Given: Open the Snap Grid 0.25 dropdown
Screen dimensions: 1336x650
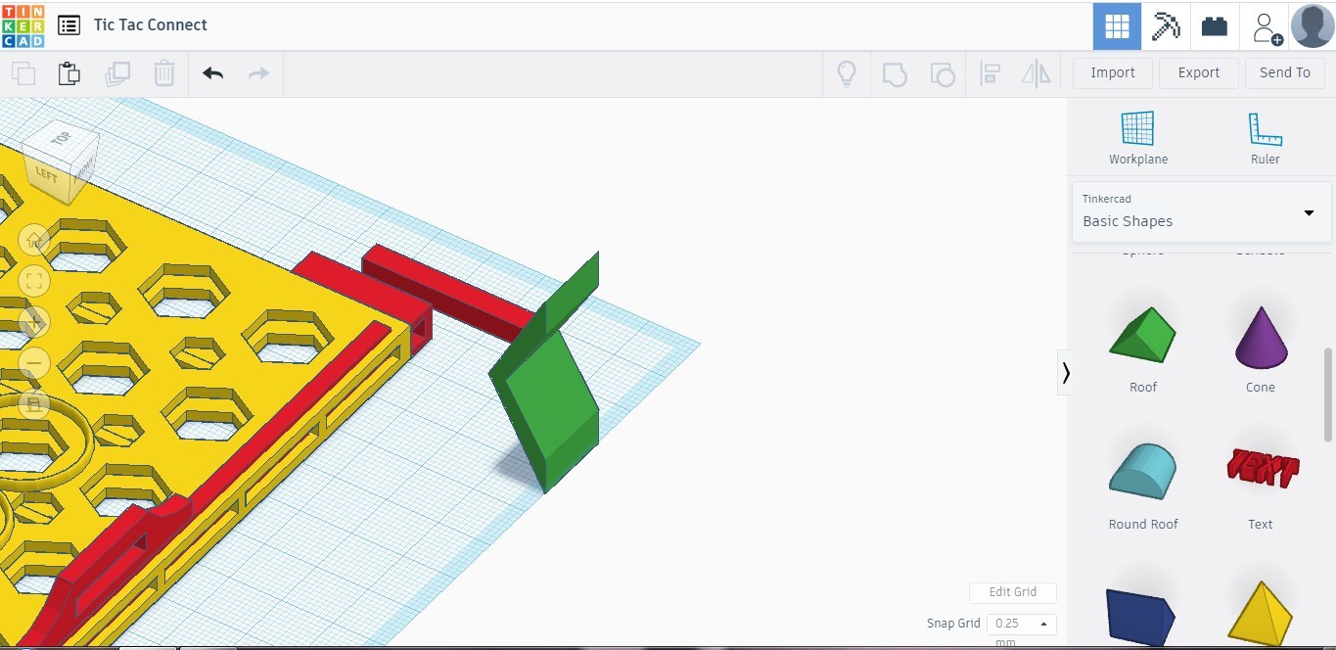Looking at the screenshot, I should 1021,624.
